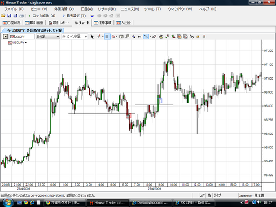
Task: Click the split window icon
Action: (x=121, y=37)
